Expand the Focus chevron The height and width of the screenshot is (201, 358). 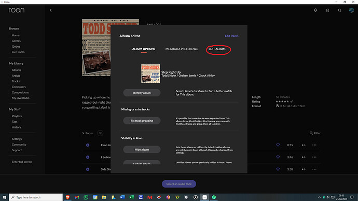[x=83, y=133]
